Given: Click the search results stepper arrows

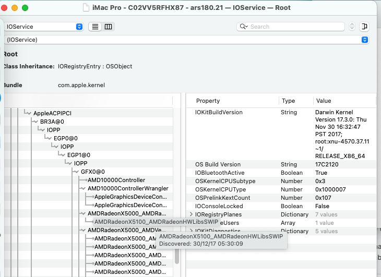Looking at the screenshot, I should coord(352,27).
